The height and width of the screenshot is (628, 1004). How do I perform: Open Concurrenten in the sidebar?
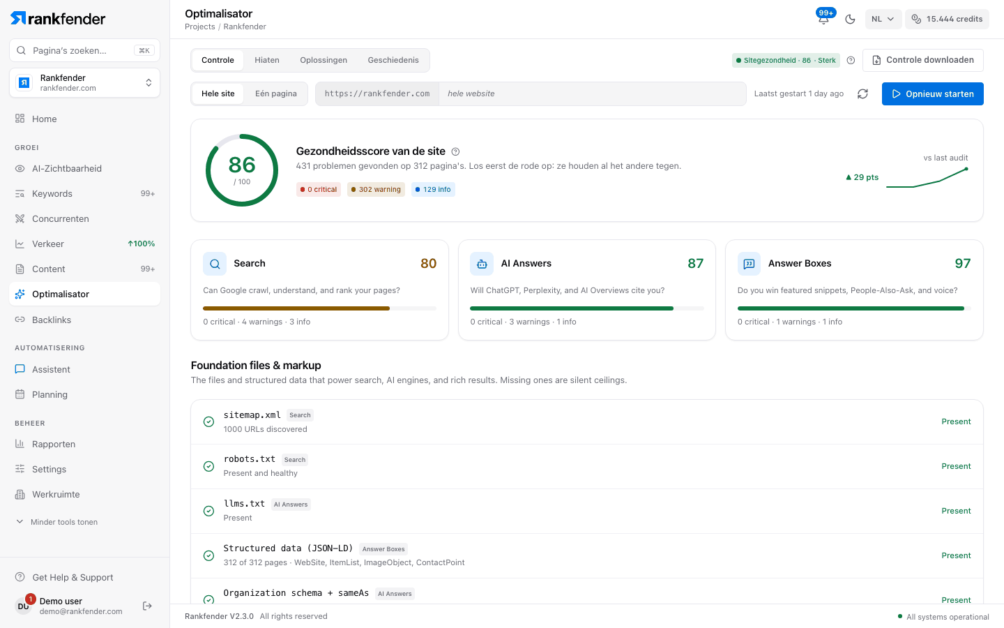84,218
